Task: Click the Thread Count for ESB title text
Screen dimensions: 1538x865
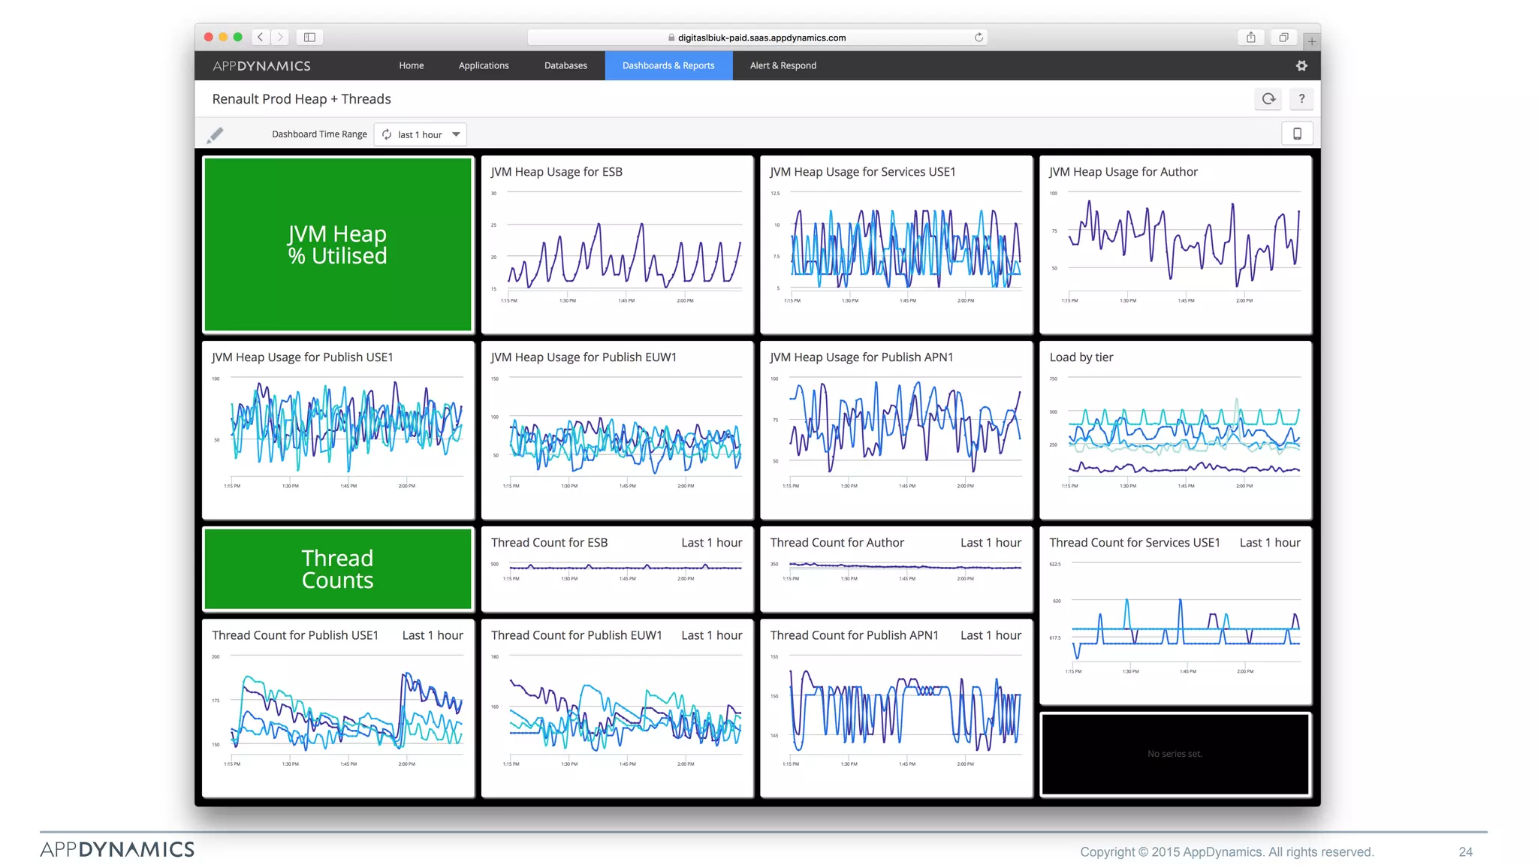Action: tap(549, 543)
